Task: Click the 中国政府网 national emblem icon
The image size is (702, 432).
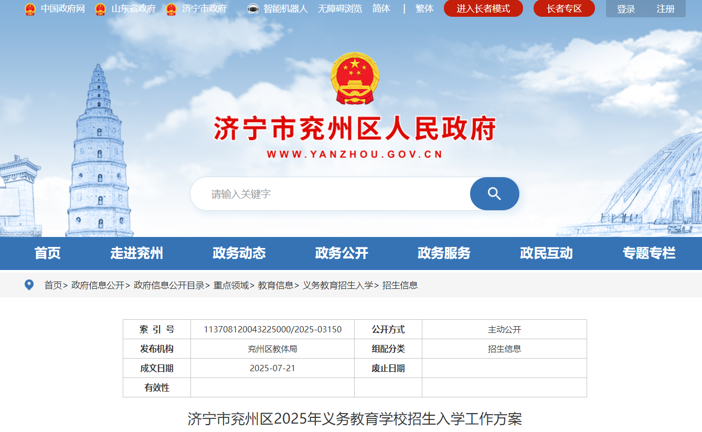Action: 30,9
